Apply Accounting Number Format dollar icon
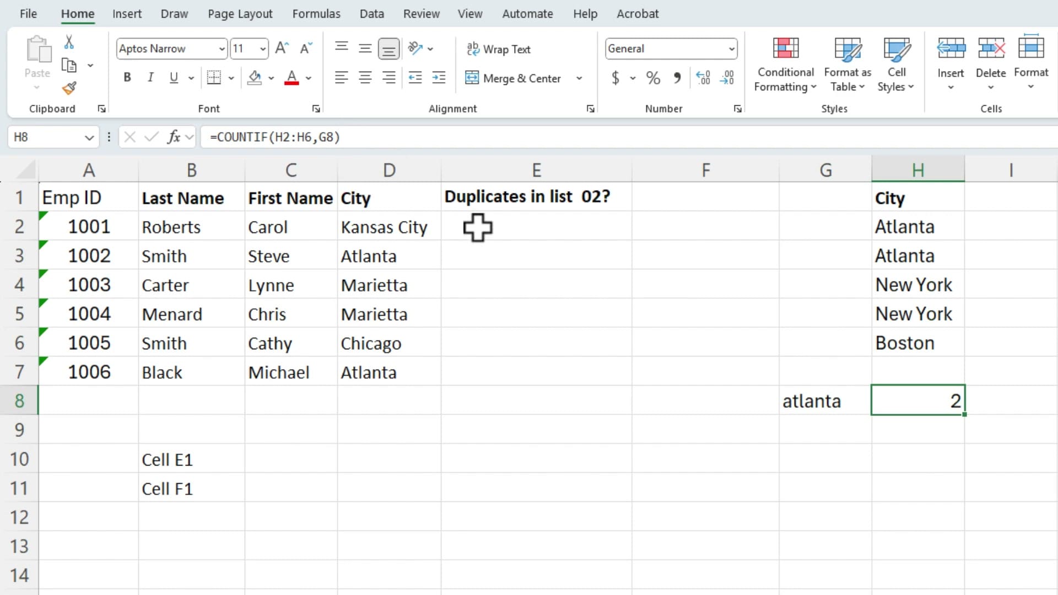The width and height of the screenshot is (1058, 595). tap(616, 78)
